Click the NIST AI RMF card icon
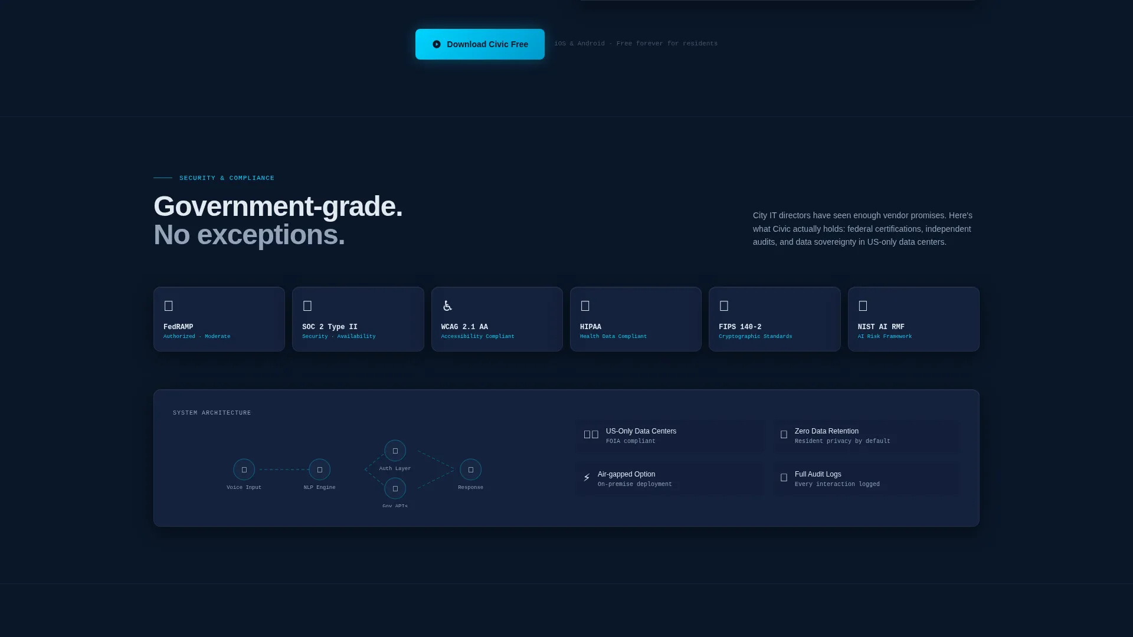This screenshot has height=637, width=1133. [x=863, y=306]
